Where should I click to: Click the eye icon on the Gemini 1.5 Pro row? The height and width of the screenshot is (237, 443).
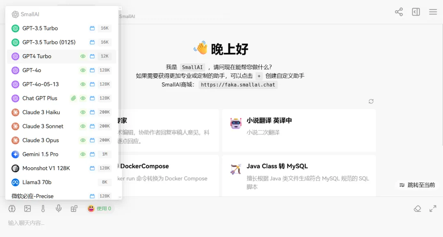[83, 154]
